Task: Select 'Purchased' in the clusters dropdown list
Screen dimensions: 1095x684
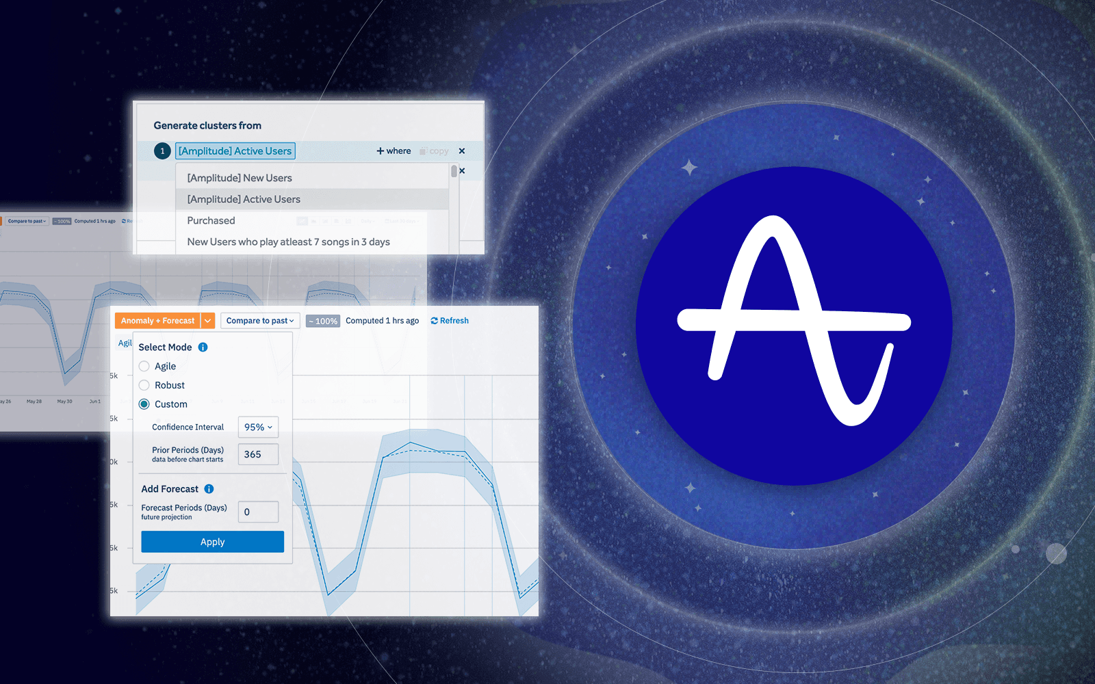Action: [211, 220]
